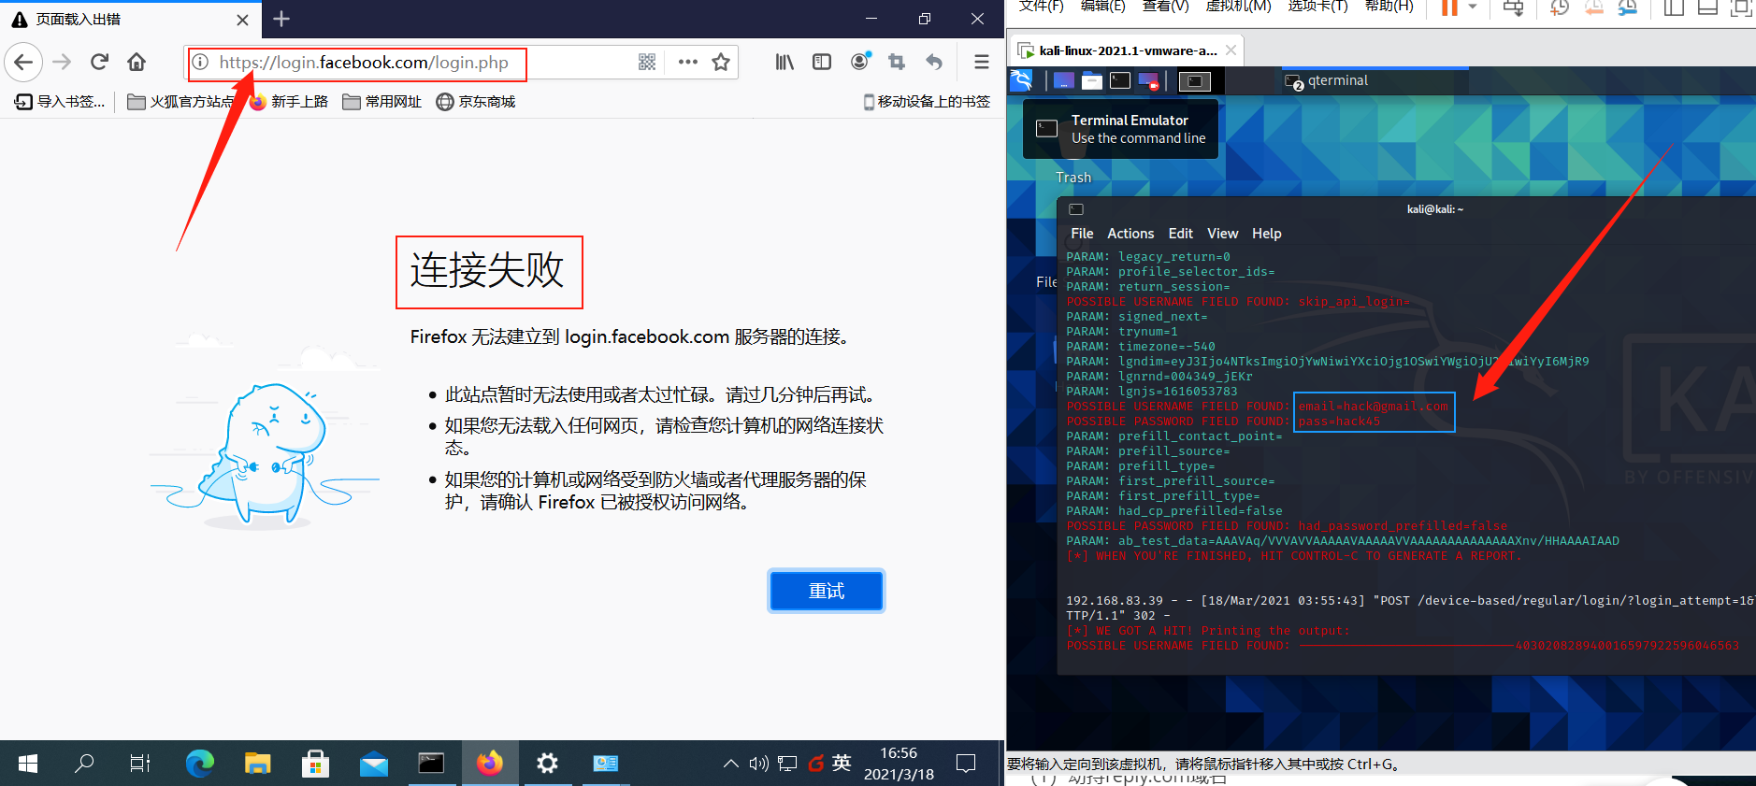This screenshot has height=786, width=1756.
Task: Click Kali panel show desktop icon
Action: click(1064, 81)
